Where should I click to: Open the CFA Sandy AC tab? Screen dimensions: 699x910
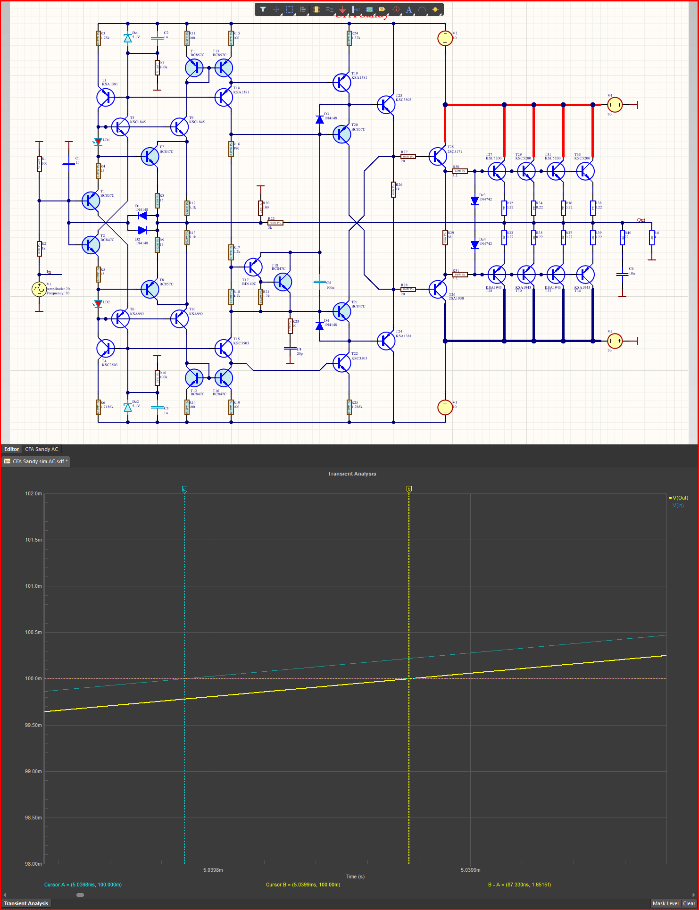(x=42, y=449)
